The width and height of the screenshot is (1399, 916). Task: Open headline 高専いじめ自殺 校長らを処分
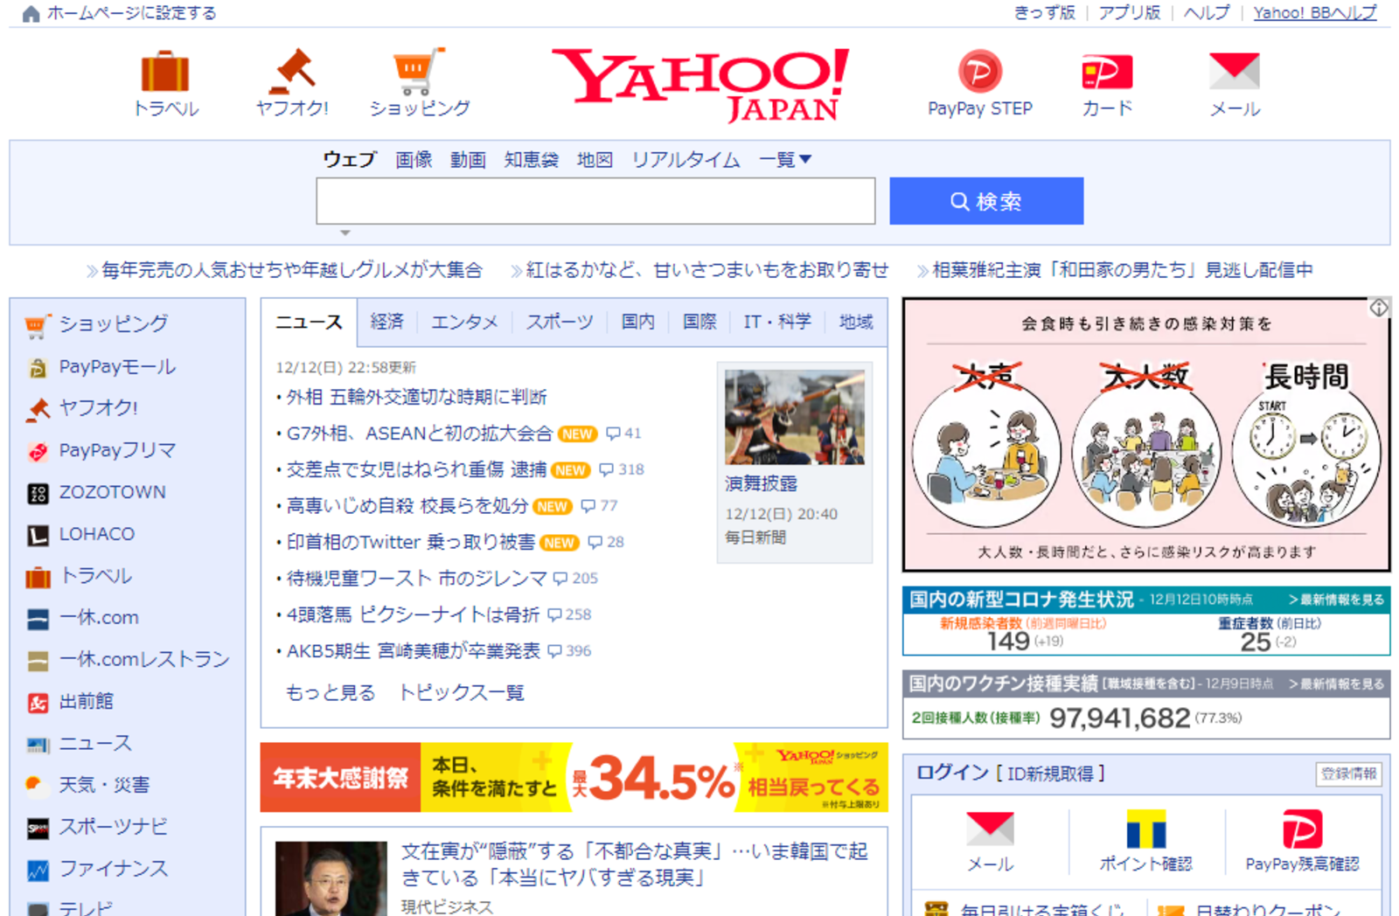[x=407, y=506]
